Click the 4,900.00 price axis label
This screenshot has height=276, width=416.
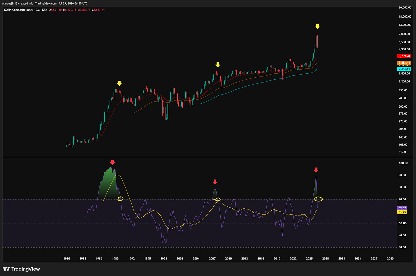click(x=404, y=49)
